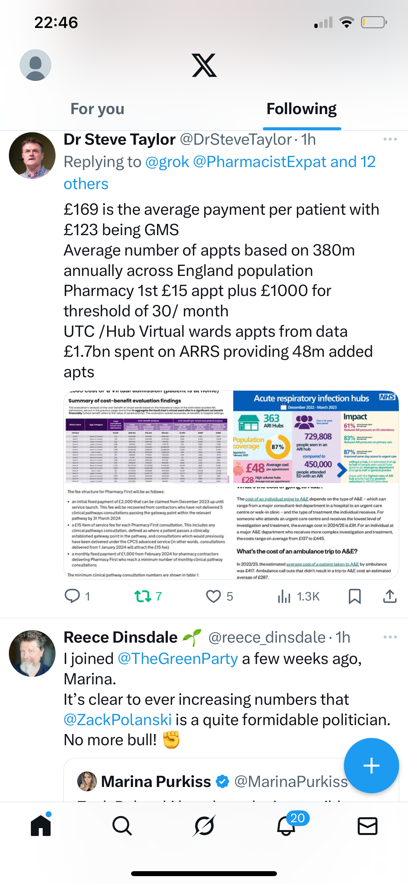Open direct messages envelope icon
This screenshot has width=408, height=884.
pyautogui.click(x=367, y=825)
